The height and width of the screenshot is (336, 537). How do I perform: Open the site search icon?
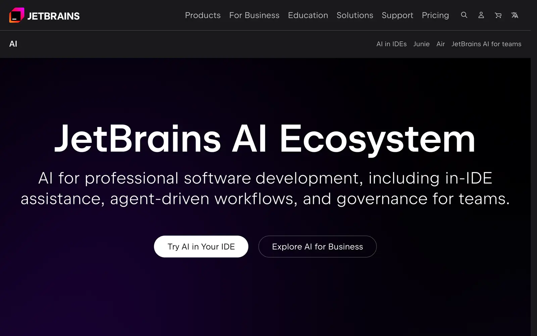tap(464, 15)
